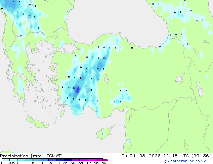Click the 2–5 mm legend color swatch

click(29, 160)
